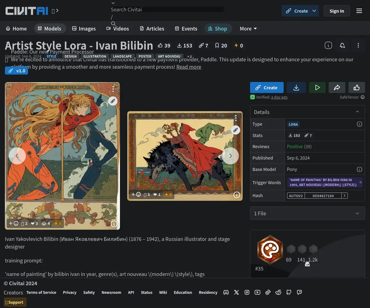The height and width of the screenshot is (308, 370).
Task: Click the share arrow button
Action: point(337,87)
